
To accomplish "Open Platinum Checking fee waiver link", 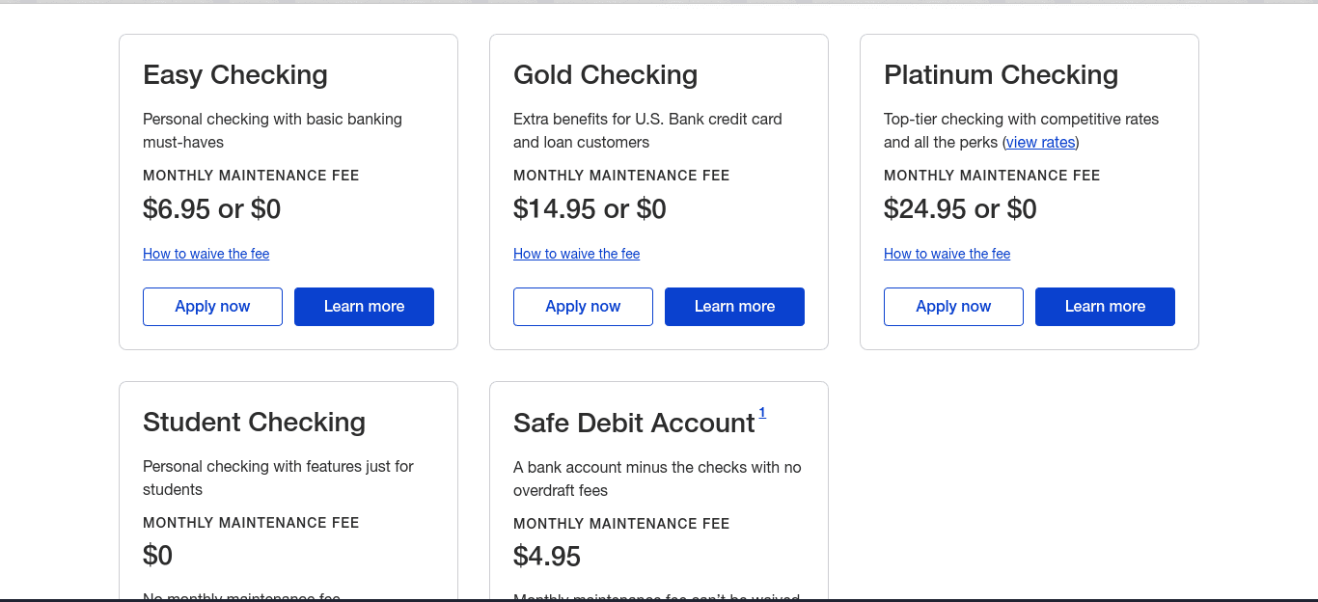I will tap(947, 253).
